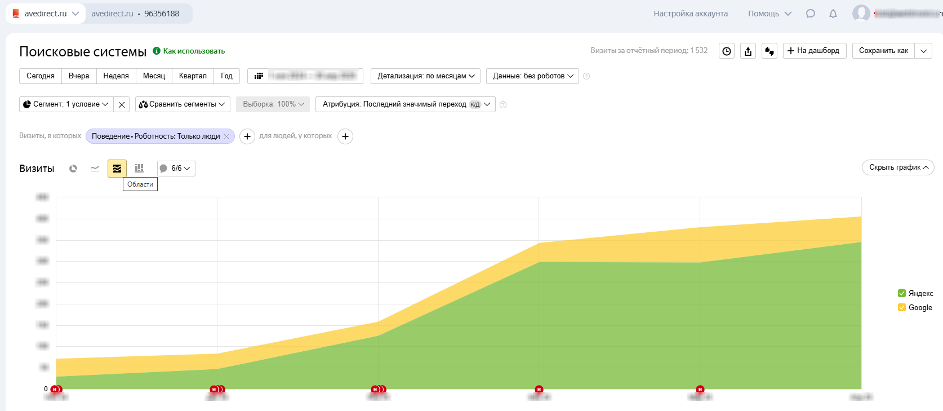
Task: Uncheck the Google legend checkbox
Action: click(x=901, y=308)
